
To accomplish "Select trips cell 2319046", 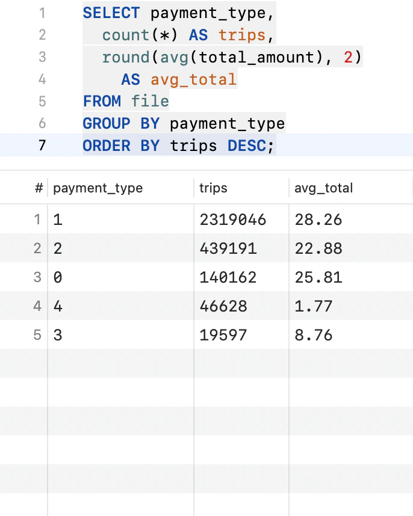I will [x=241, y=220].
